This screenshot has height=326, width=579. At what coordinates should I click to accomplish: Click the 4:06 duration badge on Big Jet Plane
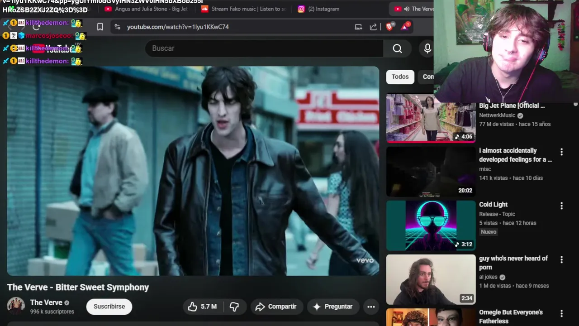(464, 137)
